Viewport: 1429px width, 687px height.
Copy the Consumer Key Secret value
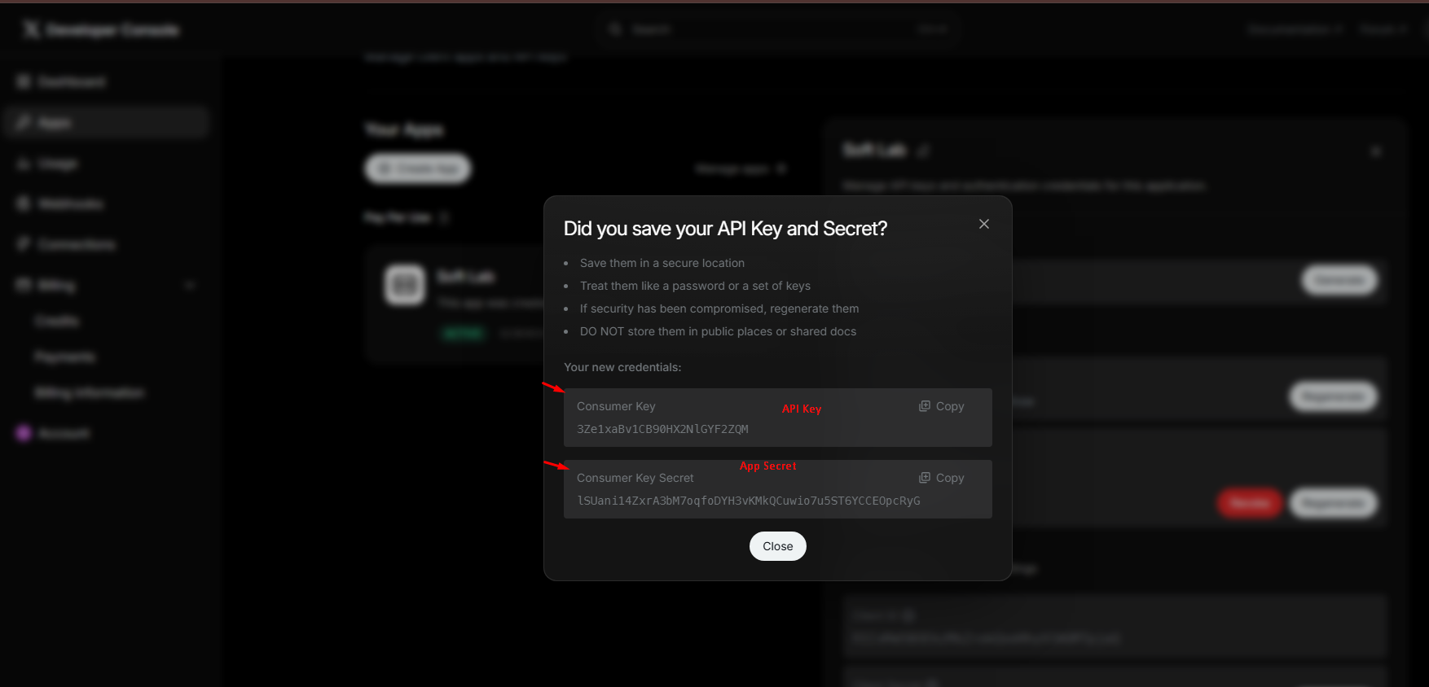pyautogui.click(x=942, y=478)
